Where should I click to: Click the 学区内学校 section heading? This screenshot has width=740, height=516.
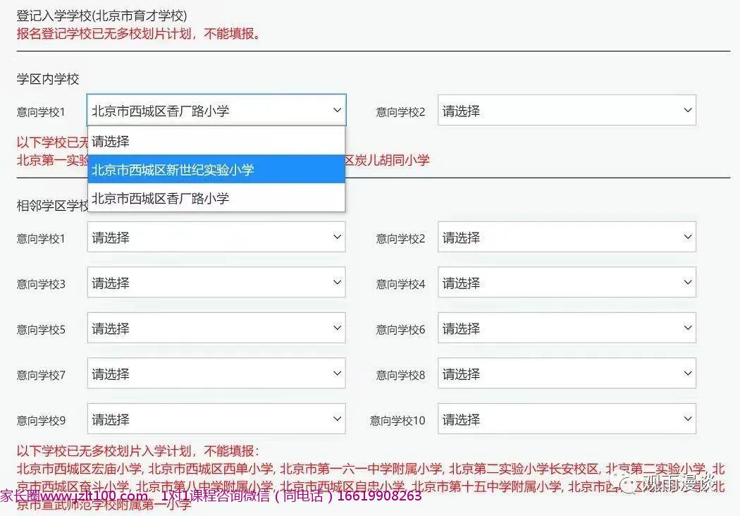[x=48, y=79]
